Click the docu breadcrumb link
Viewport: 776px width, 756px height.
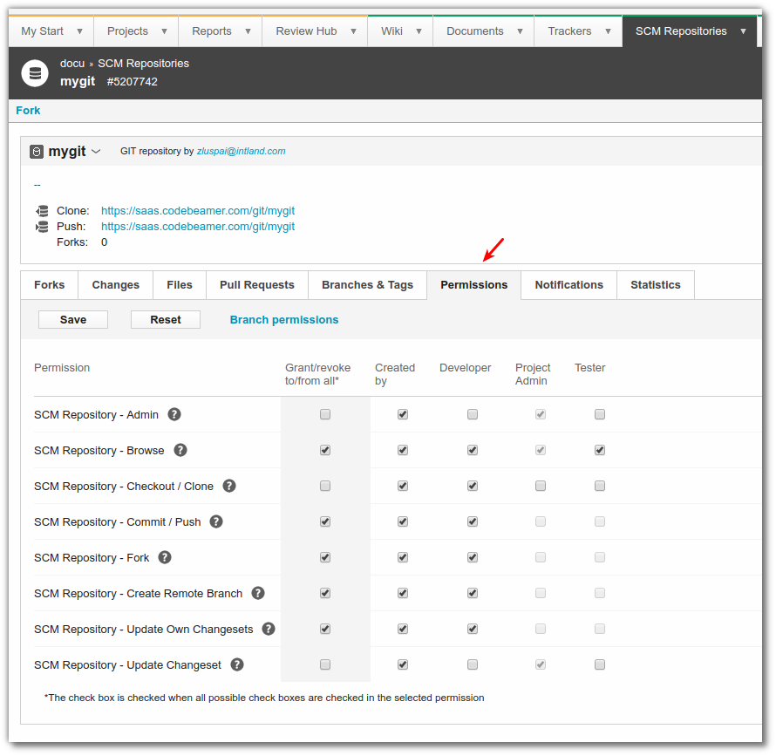72,64
